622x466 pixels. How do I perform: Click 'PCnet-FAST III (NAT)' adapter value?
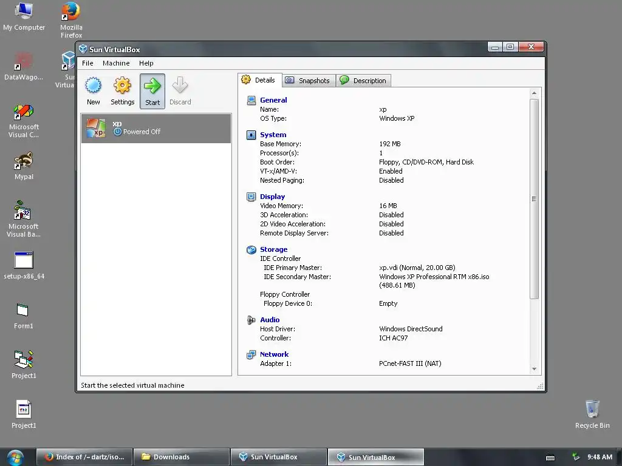click(410, 363)
